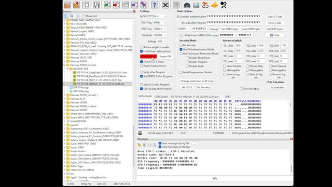This screenshot has height=187, width=332.
Task: Click the save folder icon with red arrow
Action: 76,5
